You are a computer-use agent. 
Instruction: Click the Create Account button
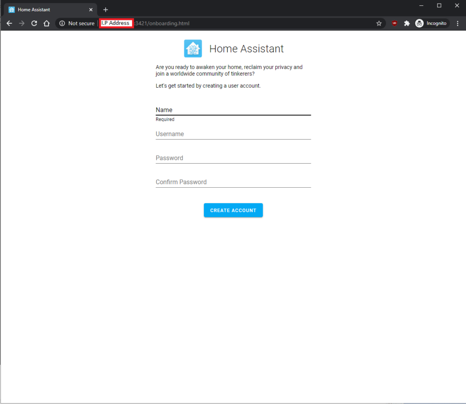tap(233, 210)
